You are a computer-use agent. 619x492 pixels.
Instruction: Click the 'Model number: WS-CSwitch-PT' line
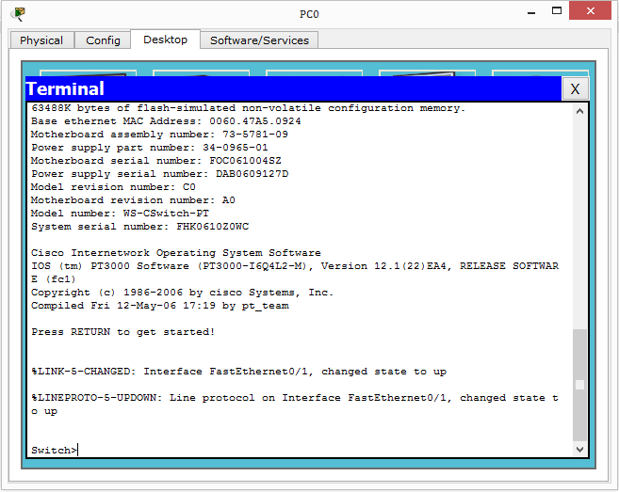coord(120,214)
